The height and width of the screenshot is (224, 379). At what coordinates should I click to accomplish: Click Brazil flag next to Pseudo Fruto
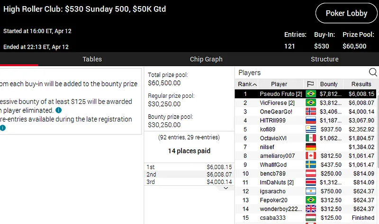click(311, 94)
